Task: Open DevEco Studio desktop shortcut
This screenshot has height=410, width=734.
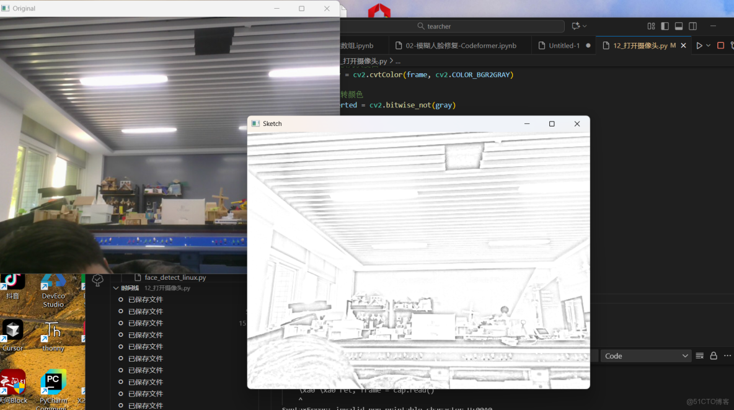Action: click(53, 291)
